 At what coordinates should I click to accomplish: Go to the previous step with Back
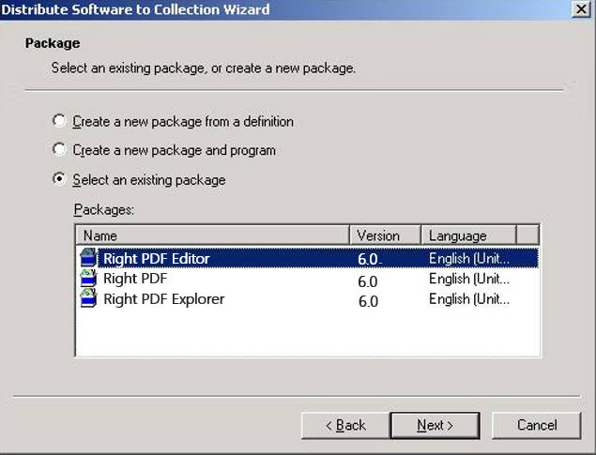click(345, 425)
